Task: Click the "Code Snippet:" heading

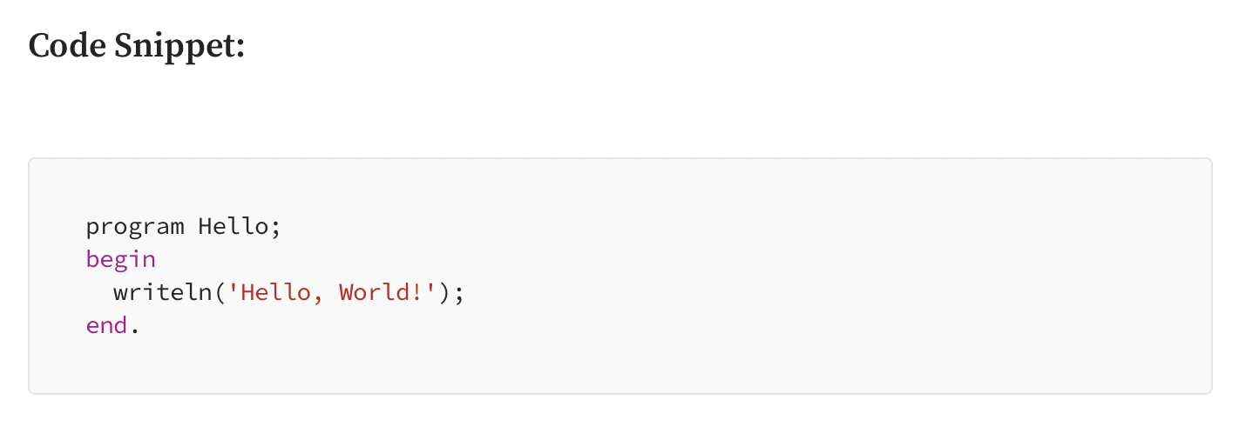Action: point(137,46)
